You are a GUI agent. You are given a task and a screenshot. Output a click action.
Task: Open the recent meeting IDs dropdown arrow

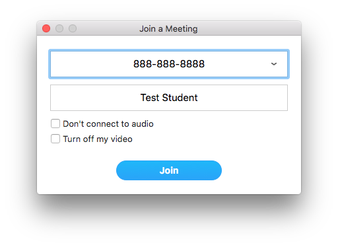coord(274,64)
